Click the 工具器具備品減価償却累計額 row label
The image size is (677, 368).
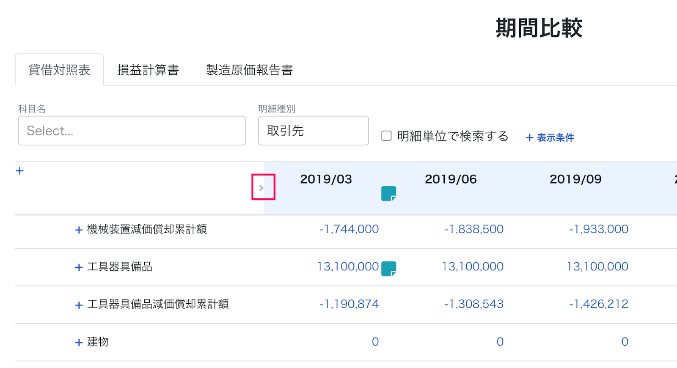pyautogui.click(x=158, y=304)
